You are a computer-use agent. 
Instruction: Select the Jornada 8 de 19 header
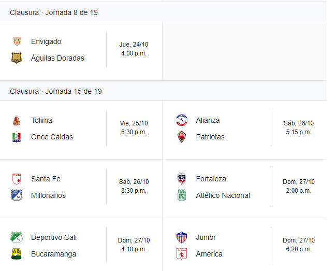tap(53, 12)
